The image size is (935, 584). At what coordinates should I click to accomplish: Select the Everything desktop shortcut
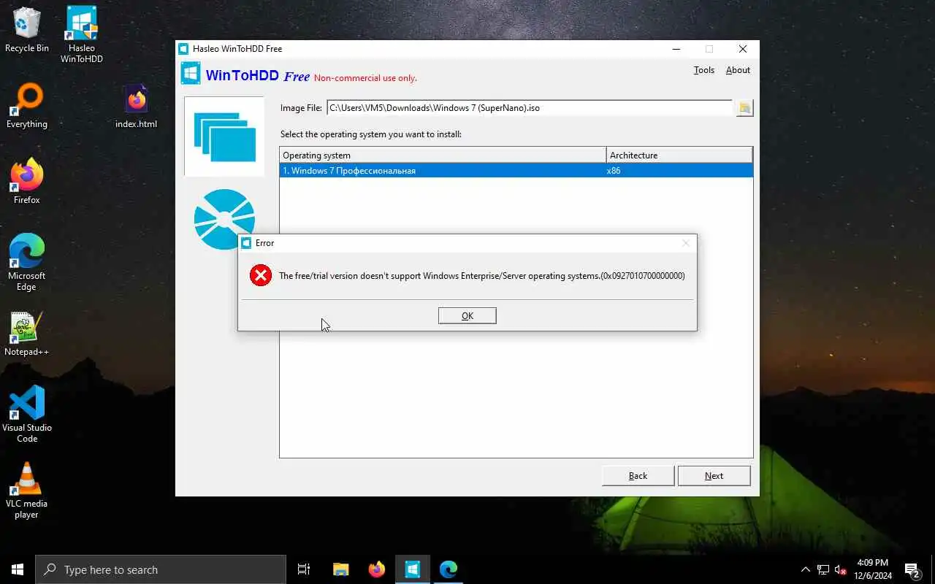click(27, 107)
